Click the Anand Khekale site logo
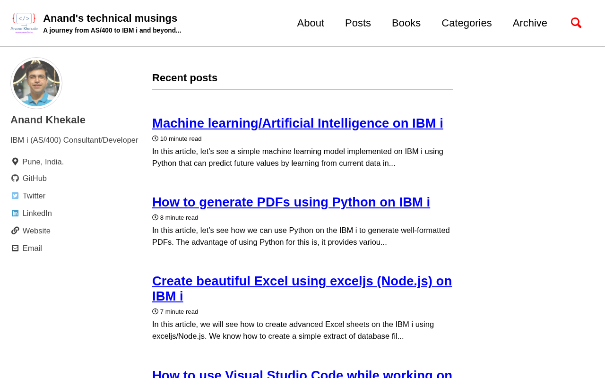The height and width of the screenshot is (378, 605). 24,23
